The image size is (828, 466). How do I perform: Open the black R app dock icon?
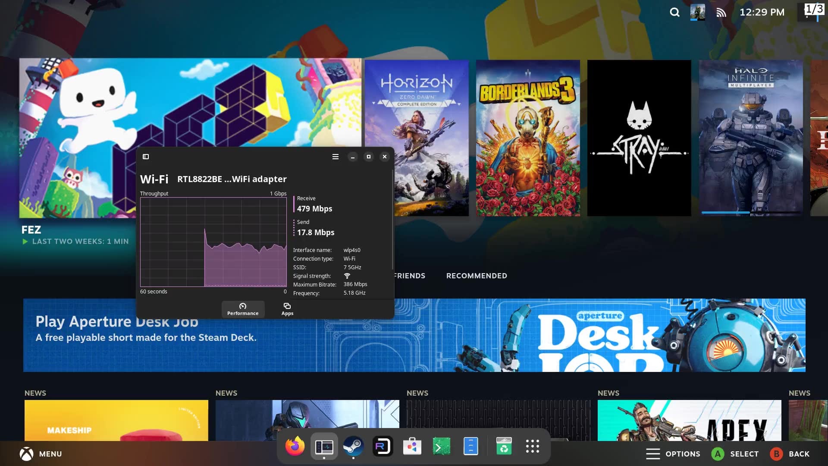tap(383, 446)
